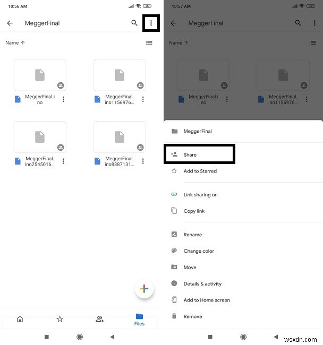Tap Android recents square button on left phone
The height and width of the screenshot is (345, 323).
[x=46, y=337]
